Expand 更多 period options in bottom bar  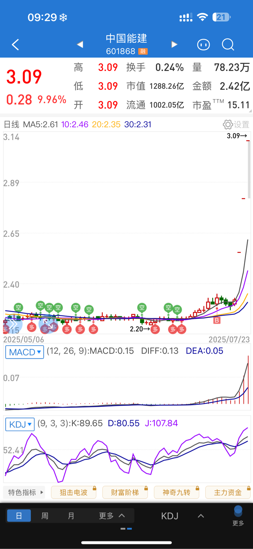click(111, 516)
